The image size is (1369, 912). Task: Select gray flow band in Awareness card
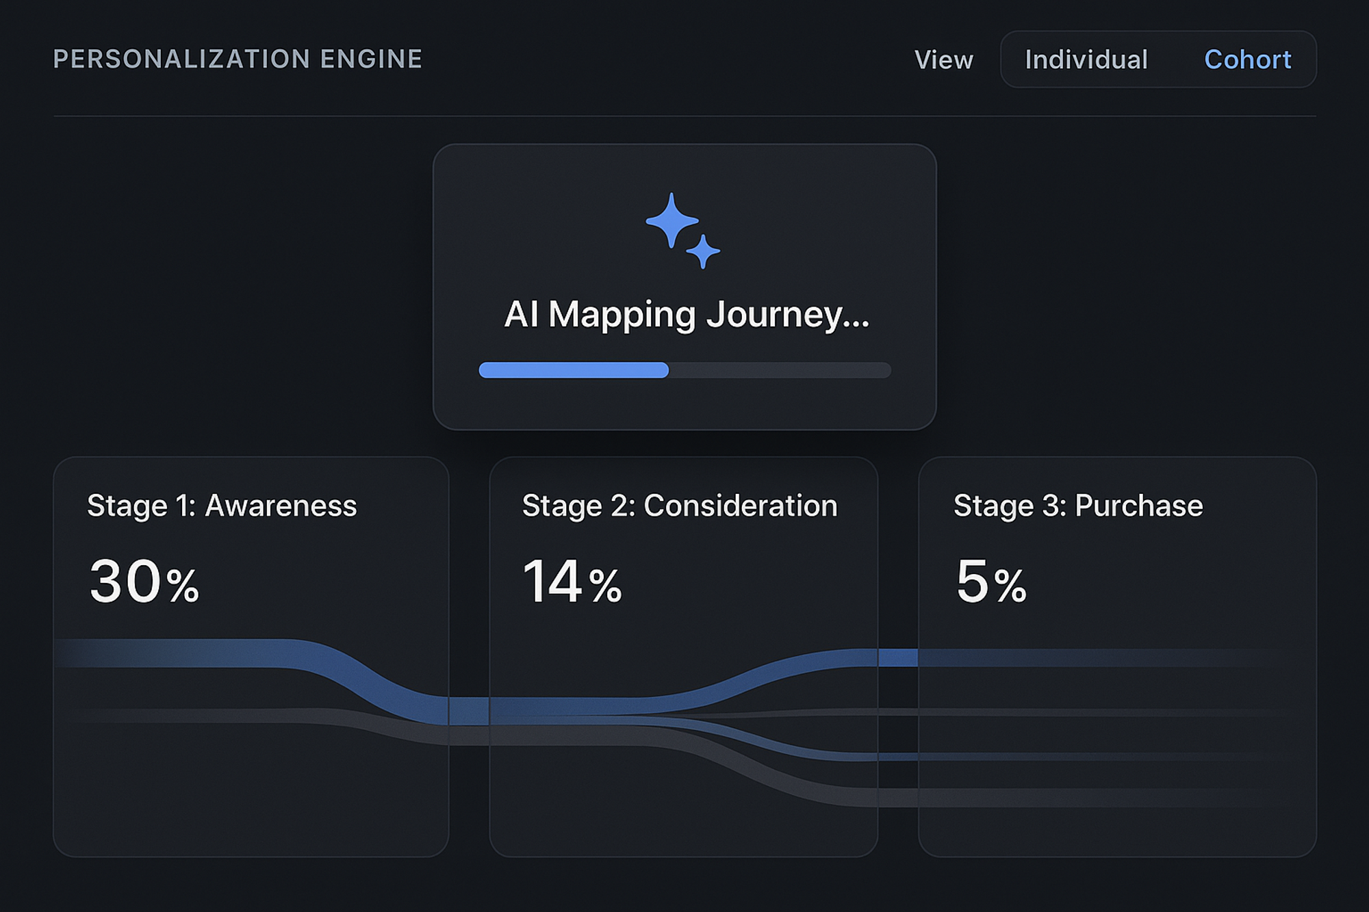pos(205,716)
